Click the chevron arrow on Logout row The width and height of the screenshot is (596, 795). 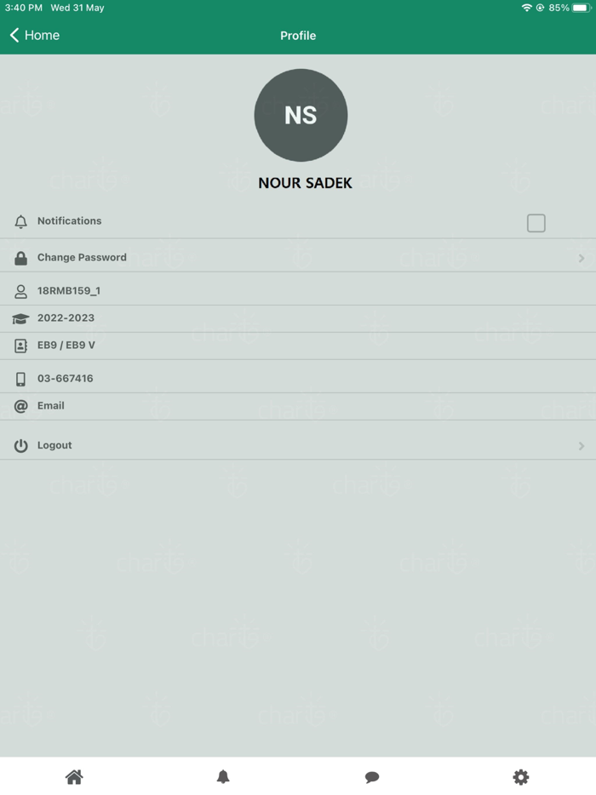tap(582, 446)
